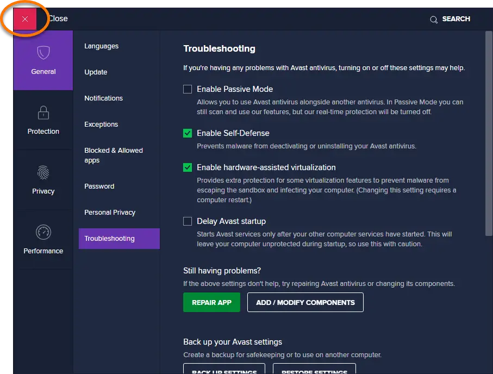
Task: Click the settings panel vertical scrollbar
Action: pos(489,133)
